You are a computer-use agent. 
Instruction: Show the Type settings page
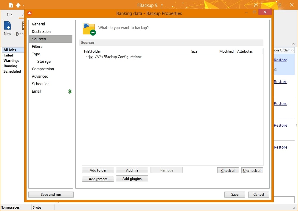(51, 54)
